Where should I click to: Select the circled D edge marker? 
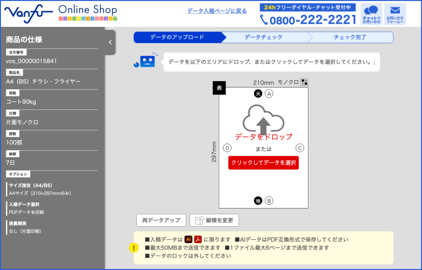coord(227,148)
